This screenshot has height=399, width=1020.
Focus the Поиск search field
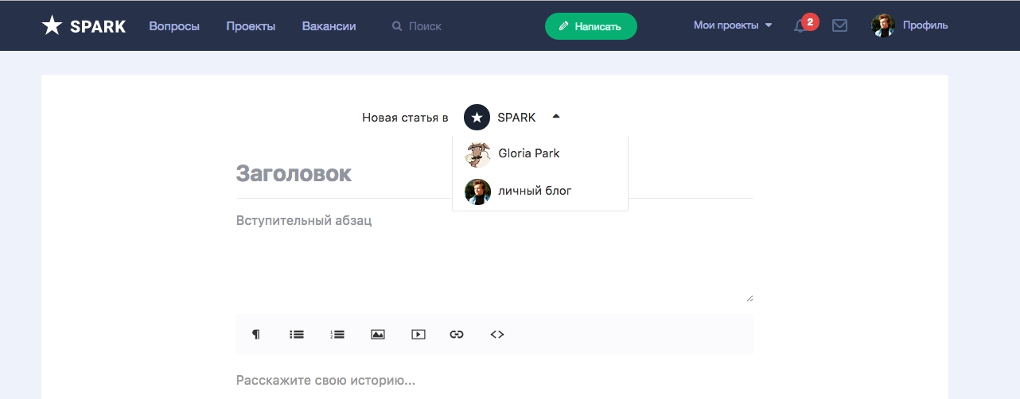coord(425,26)
